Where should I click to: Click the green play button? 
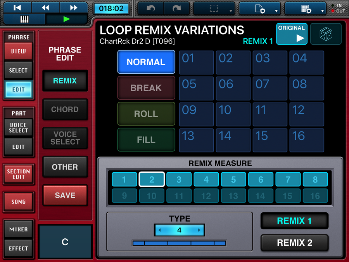pyautogui.click(x=67, y=19)
